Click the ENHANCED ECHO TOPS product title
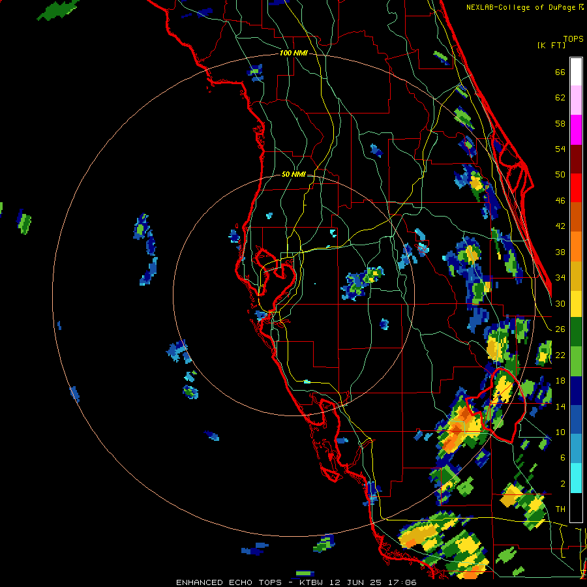Viewport: 587px width, 587px height. pos(229,582)
